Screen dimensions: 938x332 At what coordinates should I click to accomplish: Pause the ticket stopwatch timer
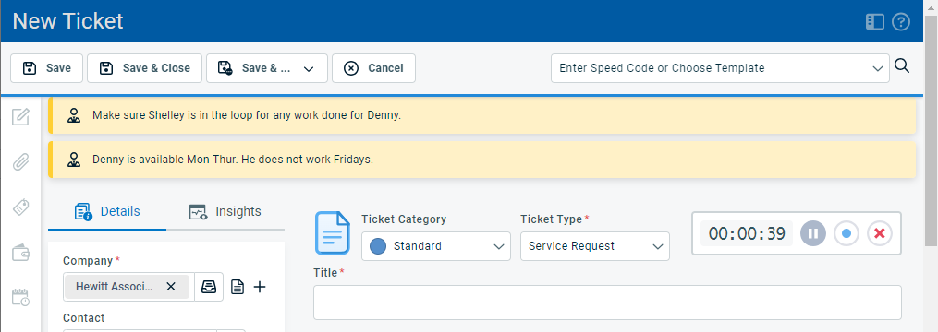[813, 233]
